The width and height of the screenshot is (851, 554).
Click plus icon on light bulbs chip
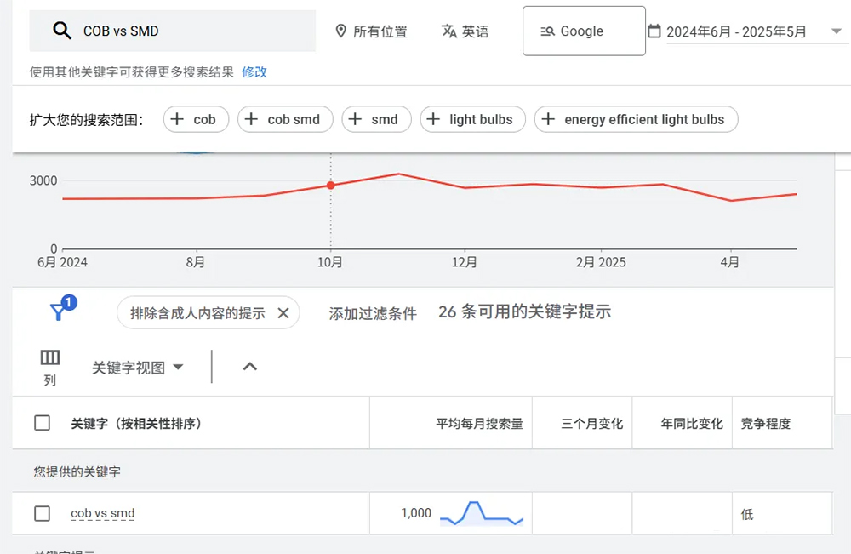tap(433, 119)
